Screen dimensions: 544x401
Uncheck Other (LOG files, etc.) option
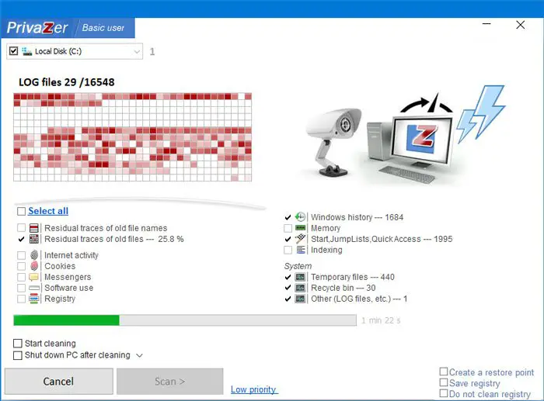288,299
